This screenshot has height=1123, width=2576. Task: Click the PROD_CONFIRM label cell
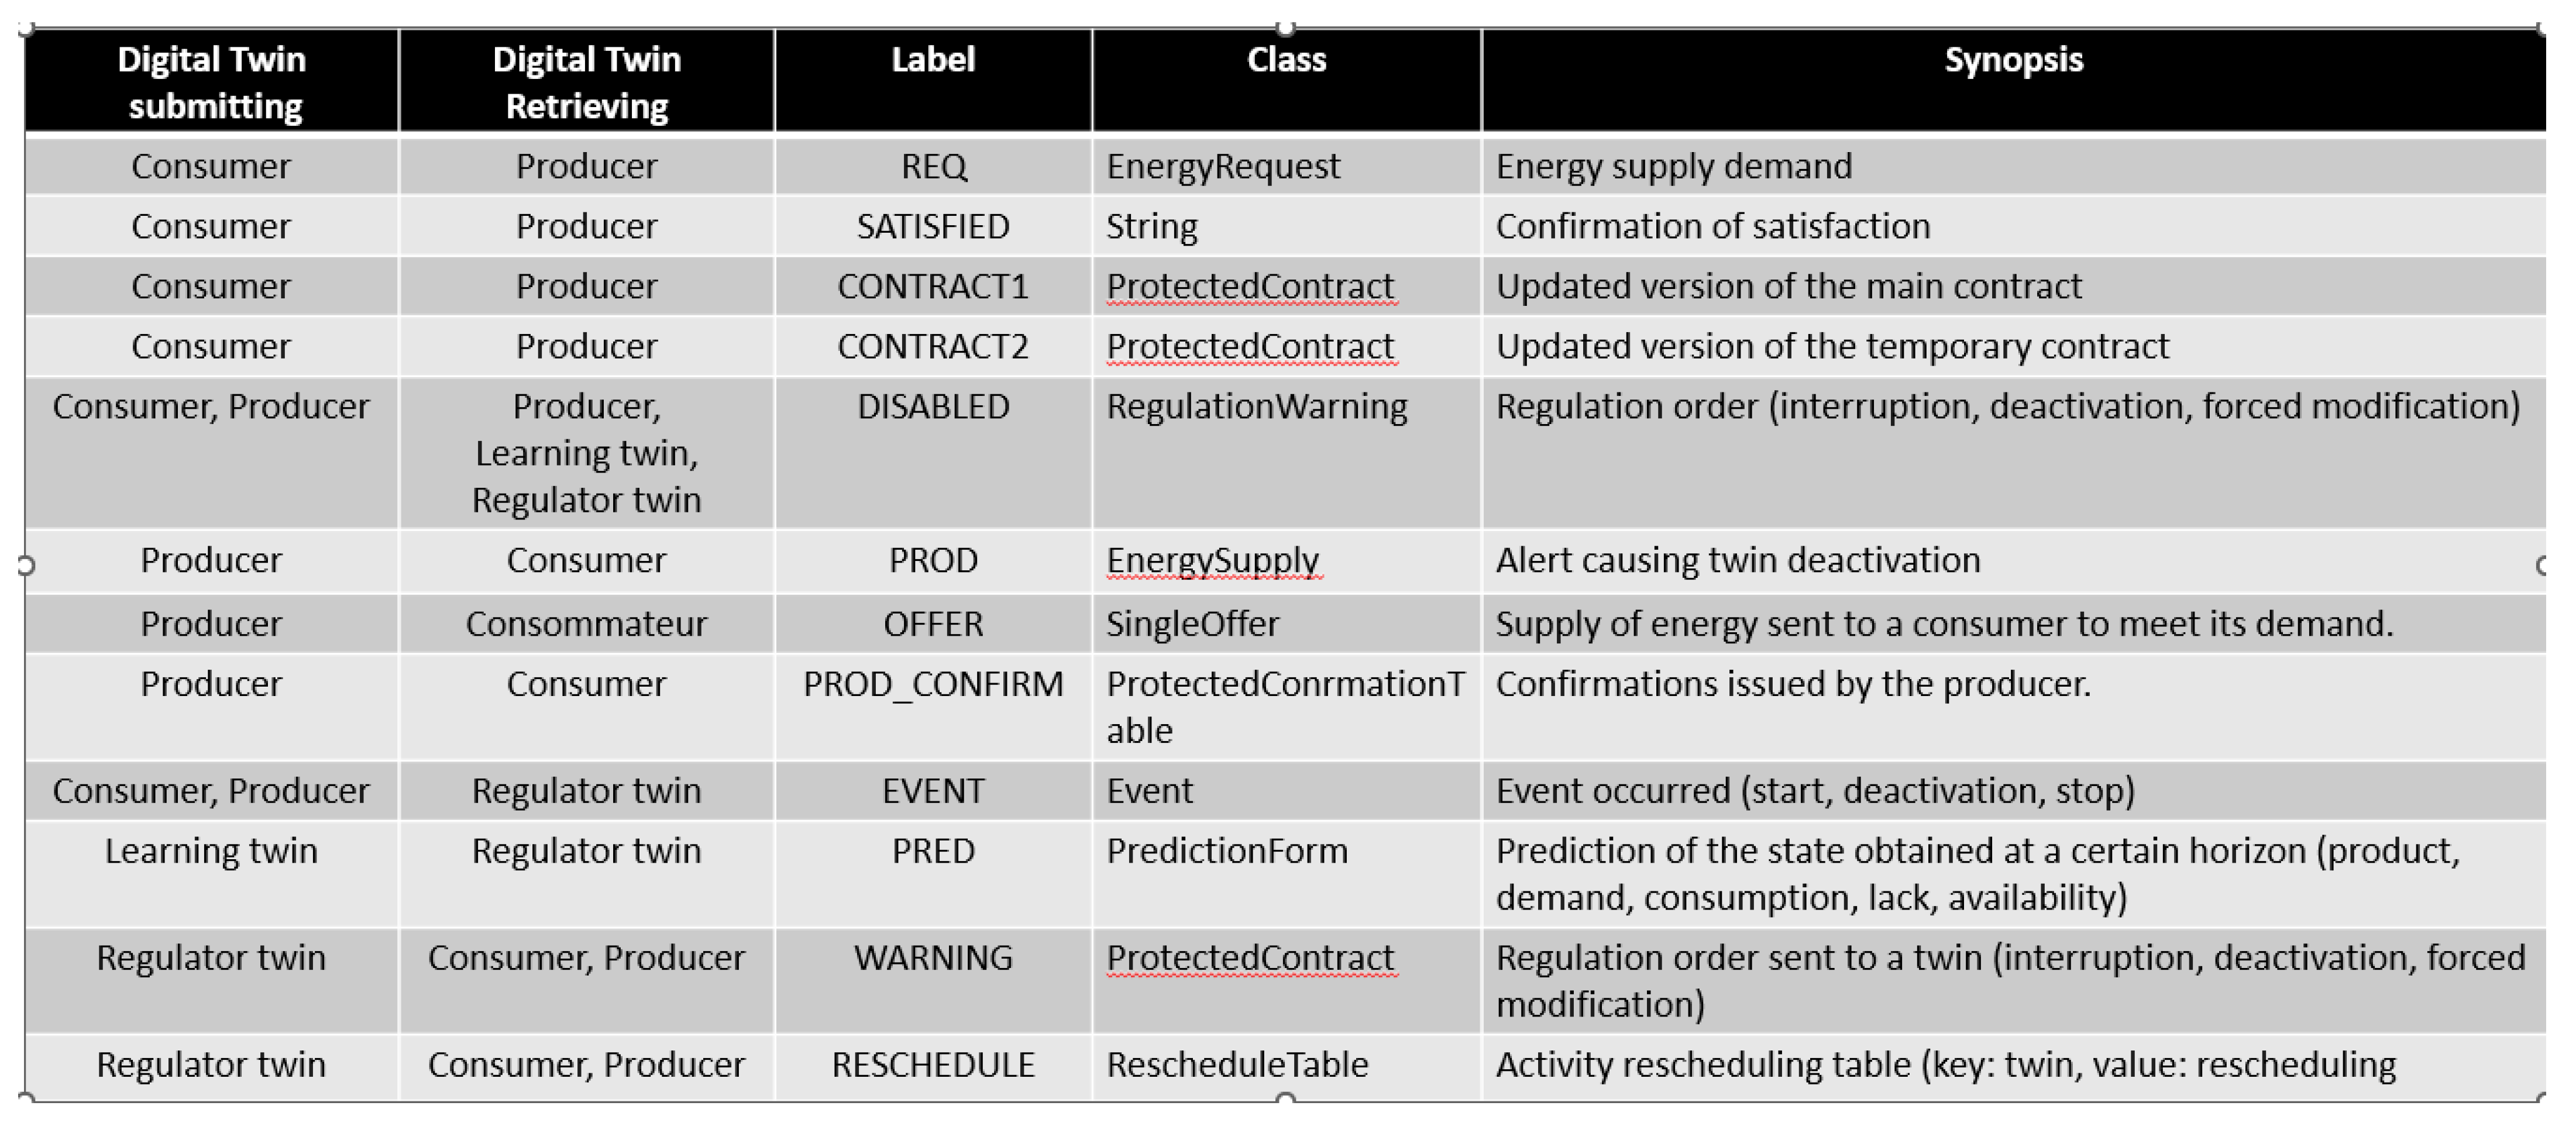(932, 685)
